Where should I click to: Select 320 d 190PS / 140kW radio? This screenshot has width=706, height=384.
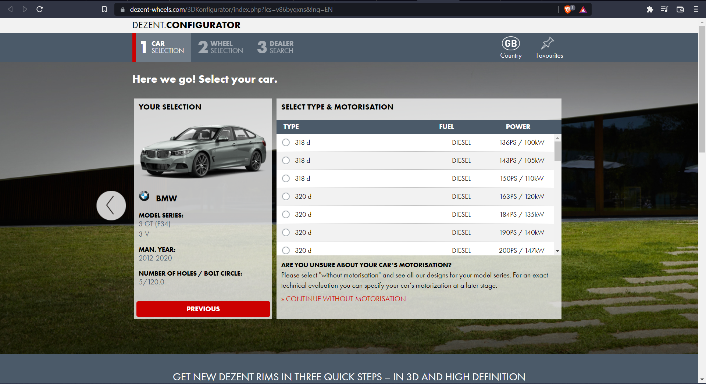[x=286, y=233]
